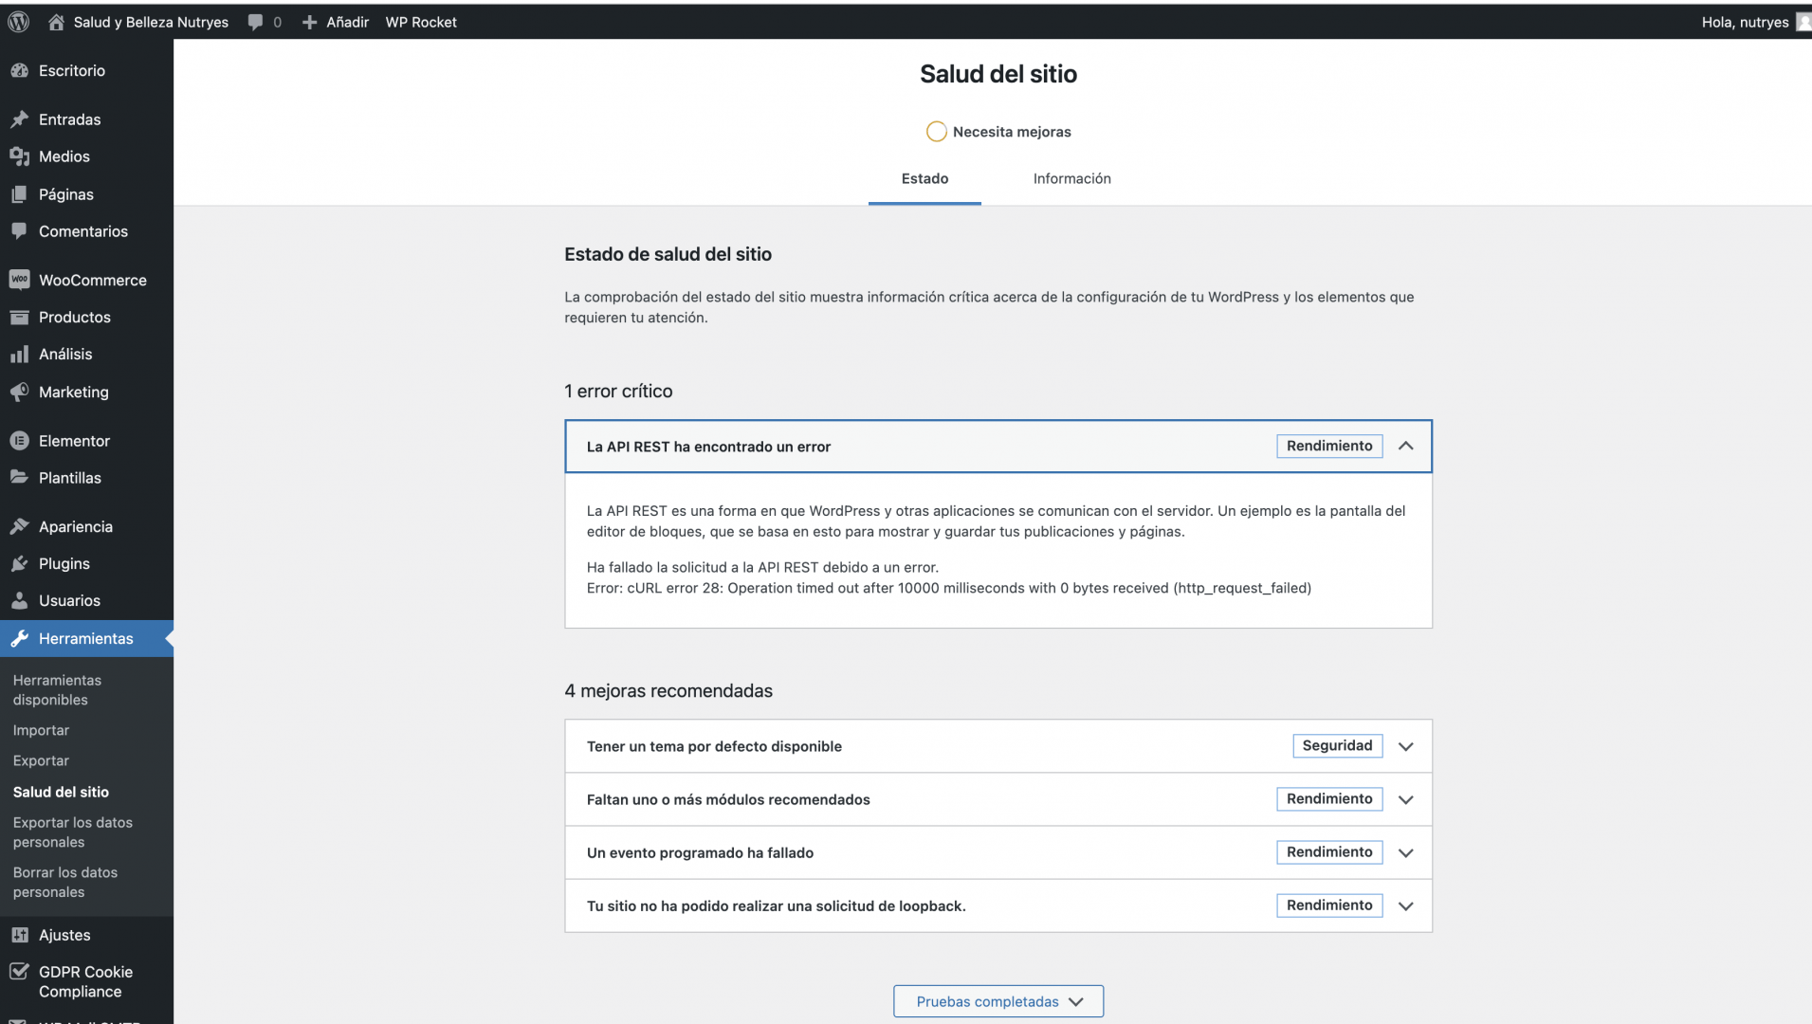Open the Exportar submenu link
The width and height of the screenshot is (1812, 1024).
41,760
